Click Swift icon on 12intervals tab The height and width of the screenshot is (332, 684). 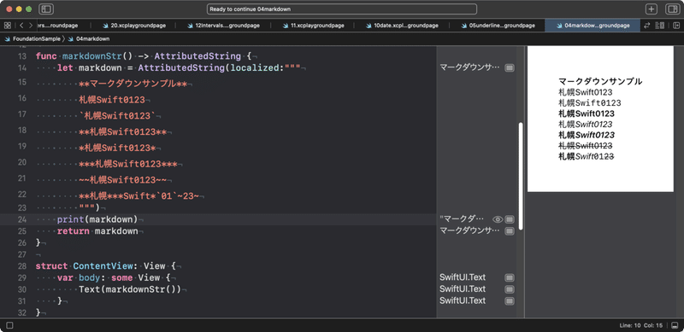(190, 26)
